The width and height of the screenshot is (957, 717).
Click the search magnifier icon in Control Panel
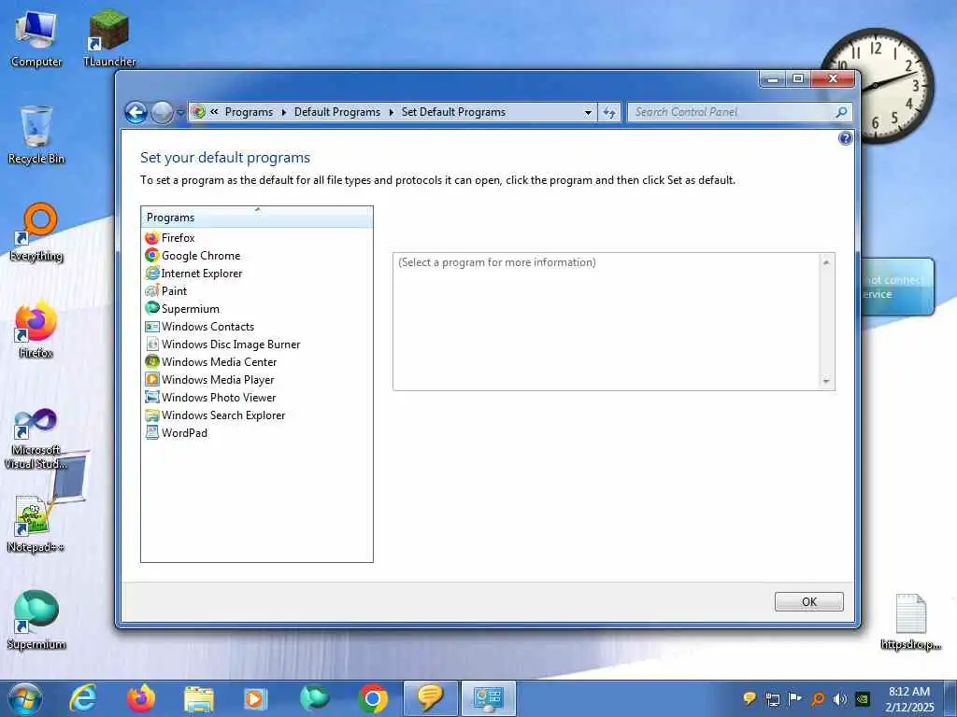[841, 112]
